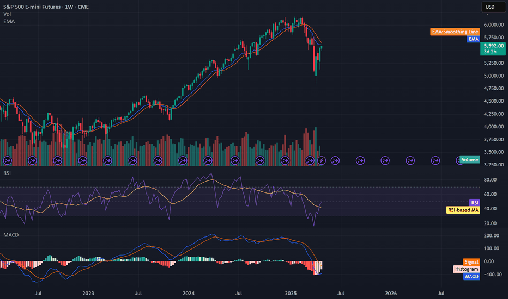Image resolution: width=508 pixels, height=299 pixels.
Task: Click the green Volume label
Action: point(469,160)
